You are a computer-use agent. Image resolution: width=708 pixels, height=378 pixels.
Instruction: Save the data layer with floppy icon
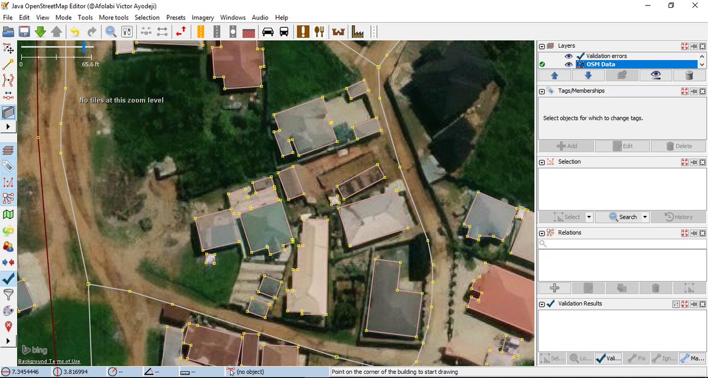(x=24, y=31)
